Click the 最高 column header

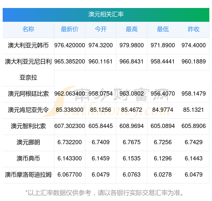(x=131, y=29)
